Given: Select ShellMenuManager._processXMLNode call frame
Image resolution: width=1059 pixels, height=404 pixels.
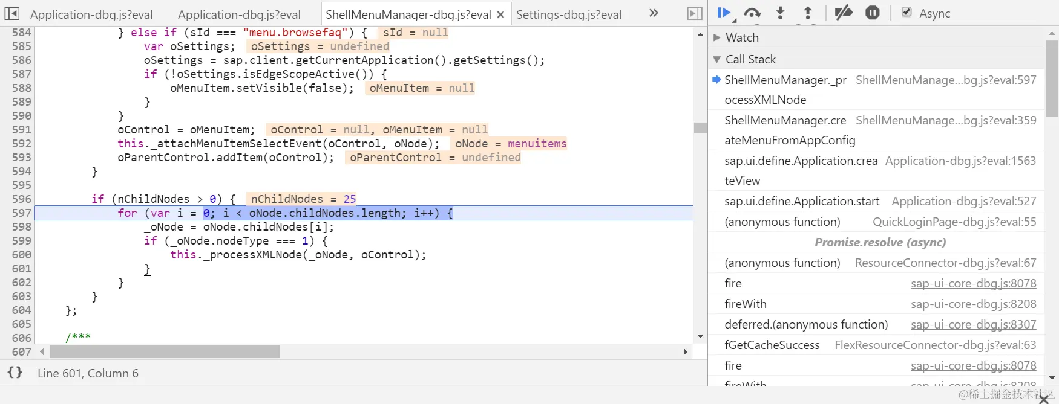Looking at the screenshot, I should 877,89.
